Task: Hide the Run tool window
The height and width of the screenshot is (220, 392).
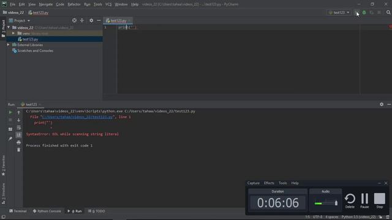Action: coord(389,105)
